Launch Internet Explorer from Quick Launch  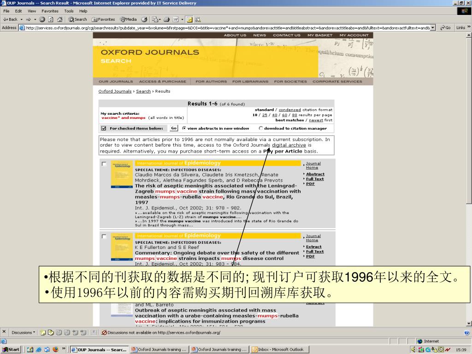click(39, 349)
